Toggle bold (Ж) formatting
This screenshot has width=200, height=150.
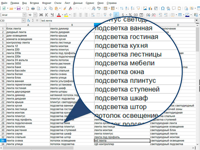click(x=41, y=15)
